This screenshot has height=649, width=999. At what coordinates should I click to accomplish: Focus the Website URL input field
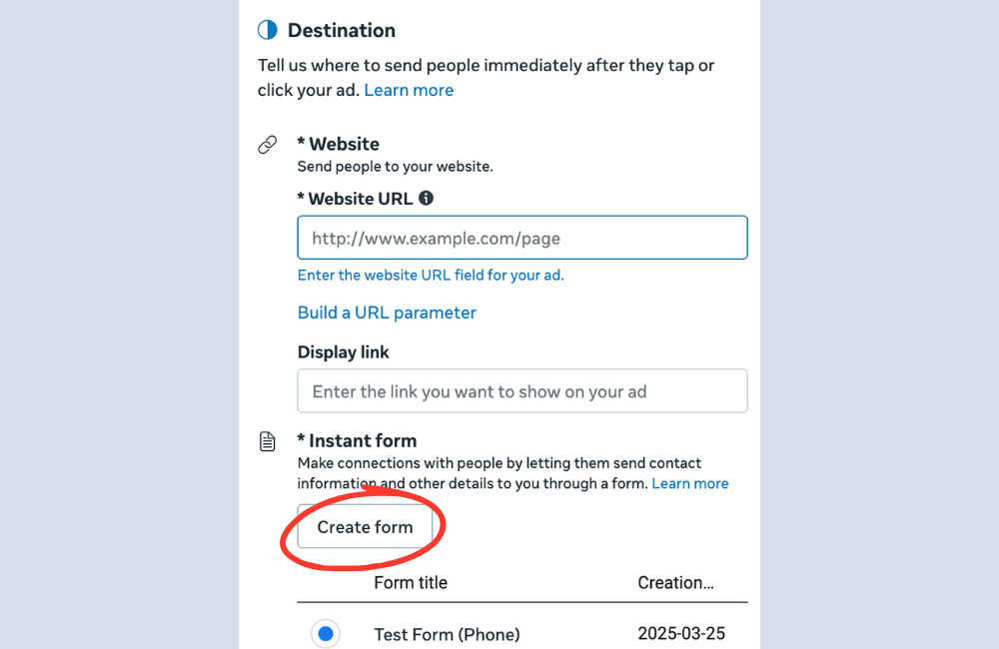[x=521, y=239]
